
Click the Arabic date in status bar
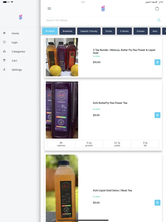[x=151, y=2]
